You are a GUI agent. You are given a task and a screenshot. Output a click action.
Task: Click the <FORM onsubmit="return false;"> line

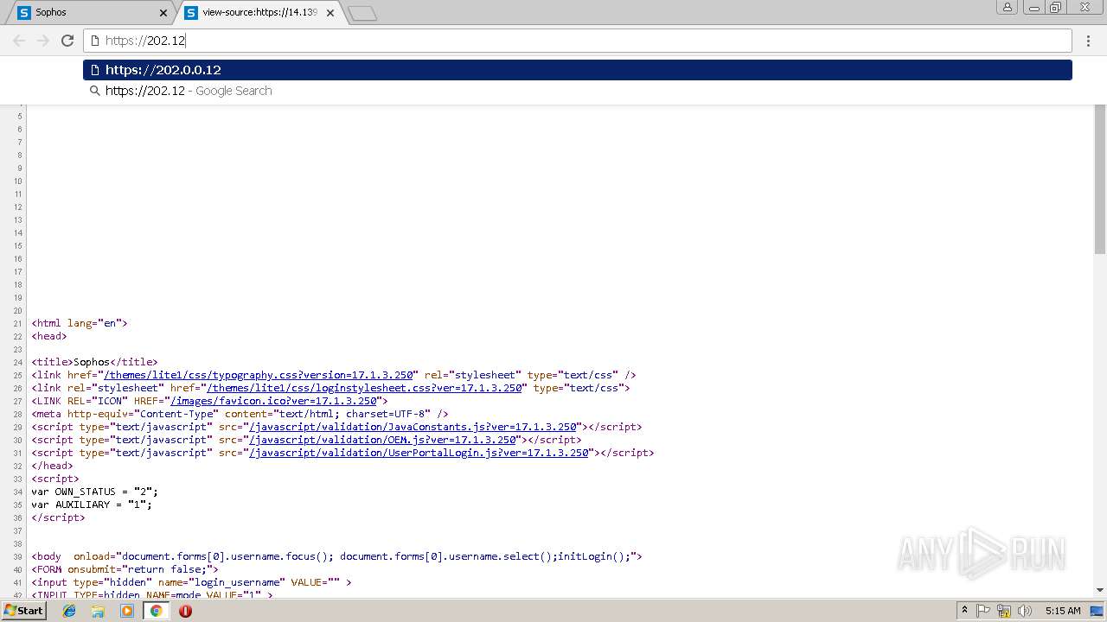[x=125, y=569]
